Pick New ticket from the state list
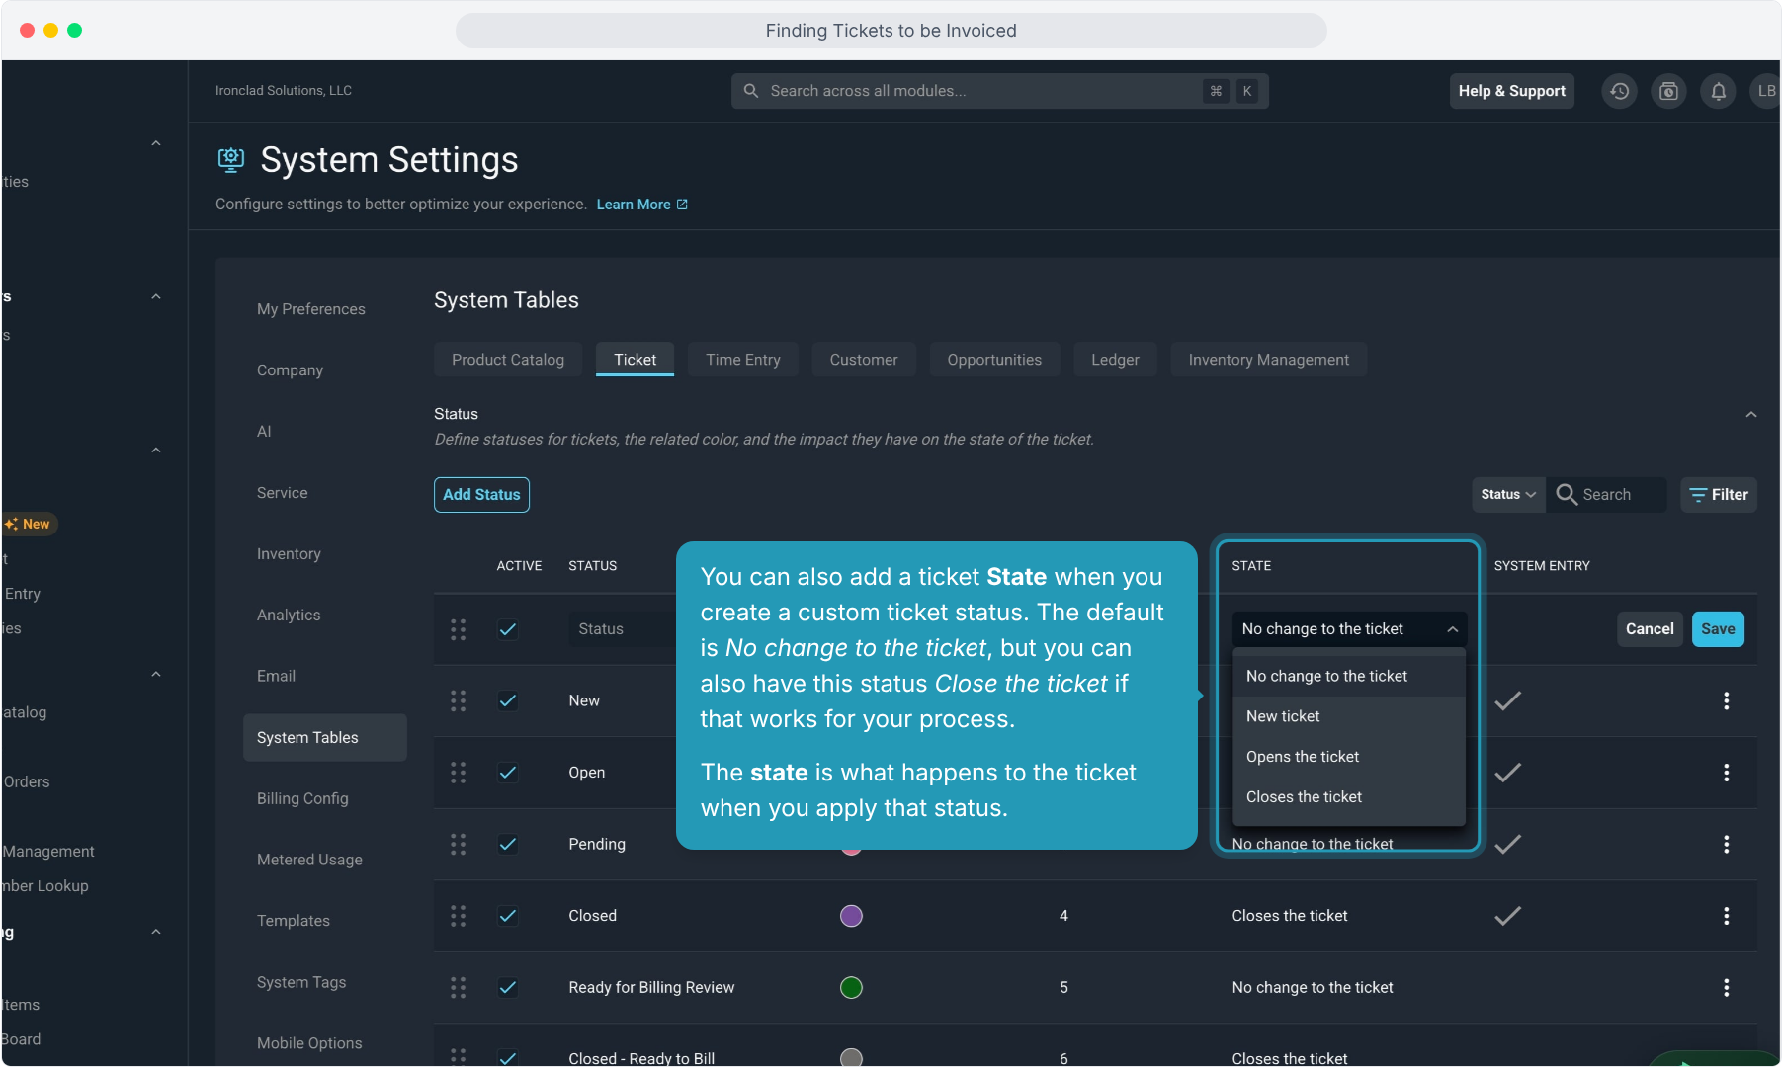This screenshot has width=1783, height=1067. point(1349,716)
